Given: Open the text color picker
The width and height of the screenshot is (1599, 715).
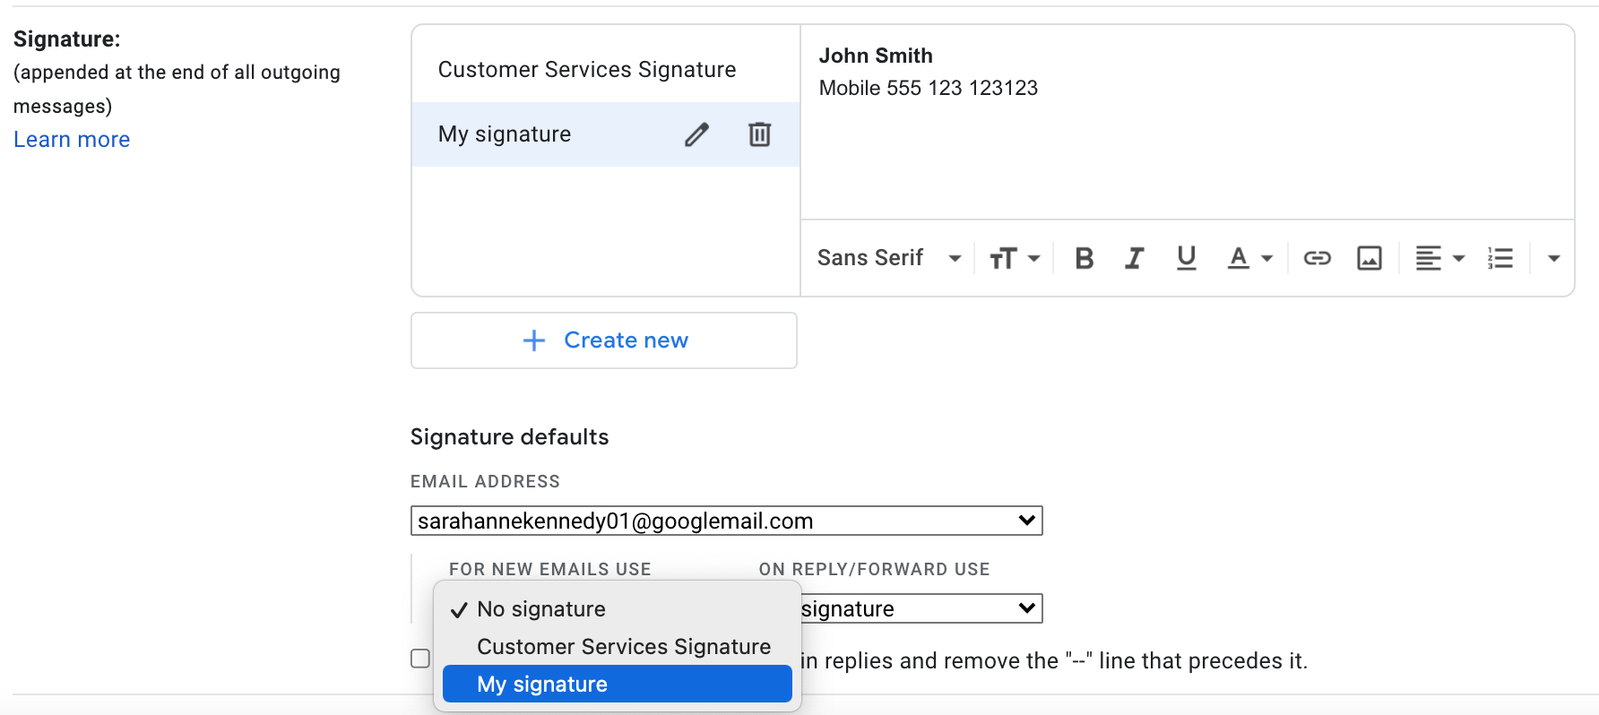Looking at the screenshot, I should 1249,258.
